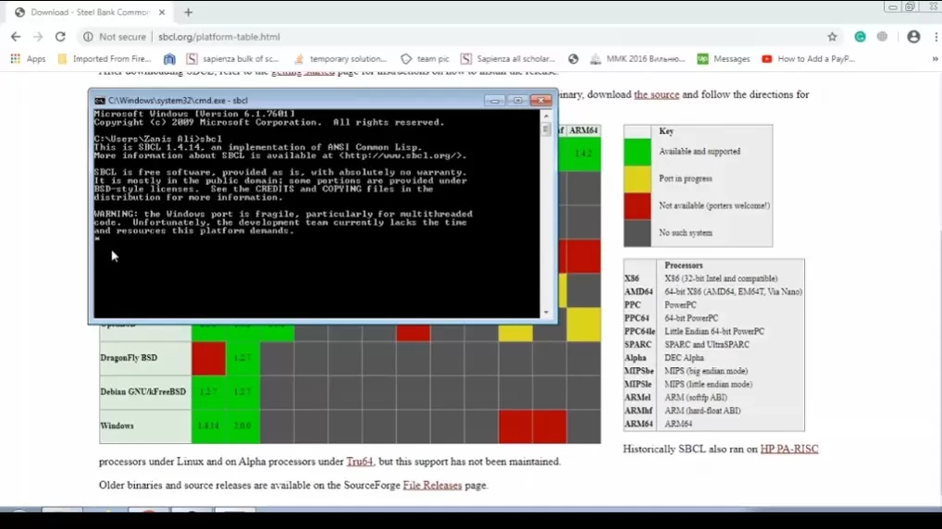Follow the HP PA-RISC link
This screenshot has width=942, height=529.
coord(788,449)
